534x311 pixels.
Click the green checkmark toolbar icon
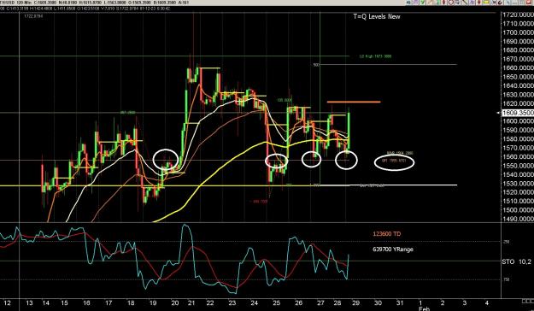(422, 3)
